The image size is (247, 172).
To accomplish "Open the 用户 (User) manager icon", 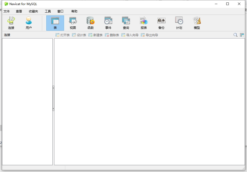I will [29, 23].
